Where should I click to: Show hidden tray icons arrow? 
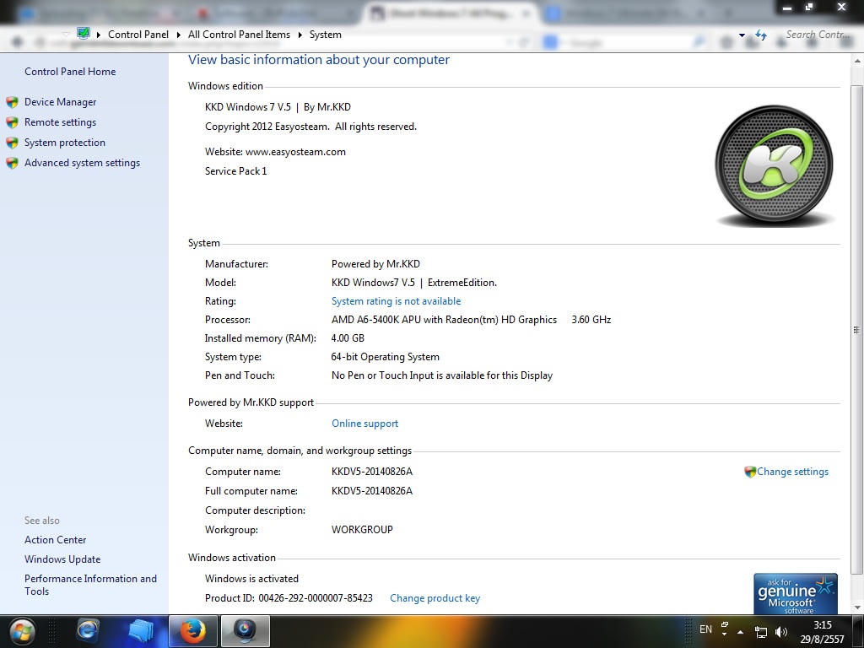741,632
